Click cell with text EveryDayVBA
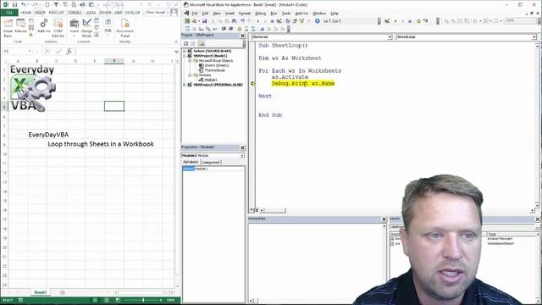Viewport: 542px width, 305px height. coord(48,135)
